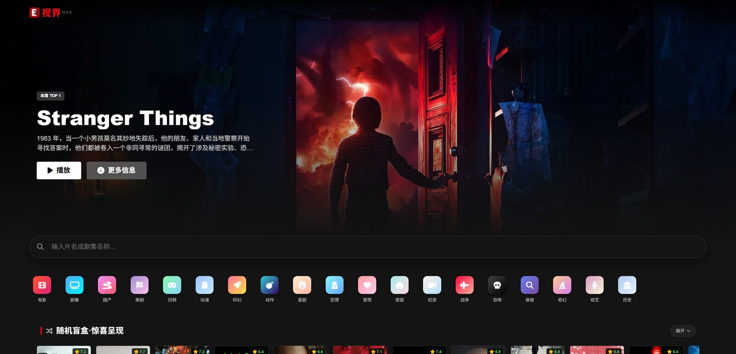Open the poster rated 7.1
The image size is (736, 354).
360,350
